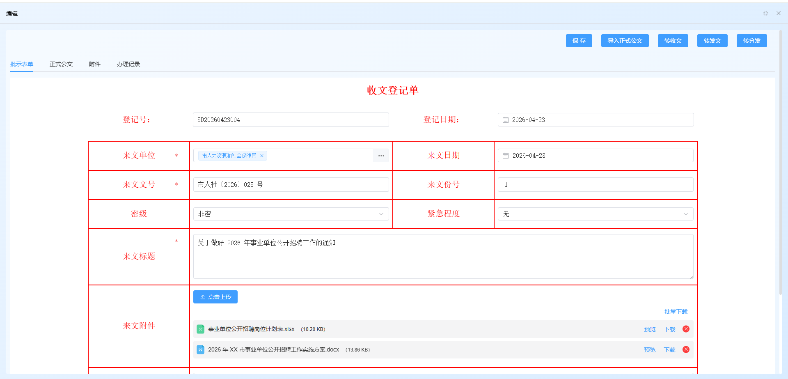Click the 保存 button
This screenshot has width=788, height=379.
click(579, 41)
